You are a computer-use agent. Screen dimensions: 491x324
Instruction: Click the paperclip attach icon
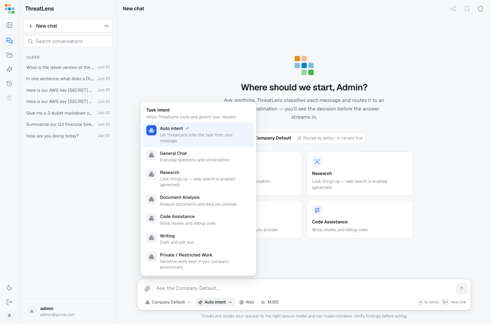click(x=147, y=289)
